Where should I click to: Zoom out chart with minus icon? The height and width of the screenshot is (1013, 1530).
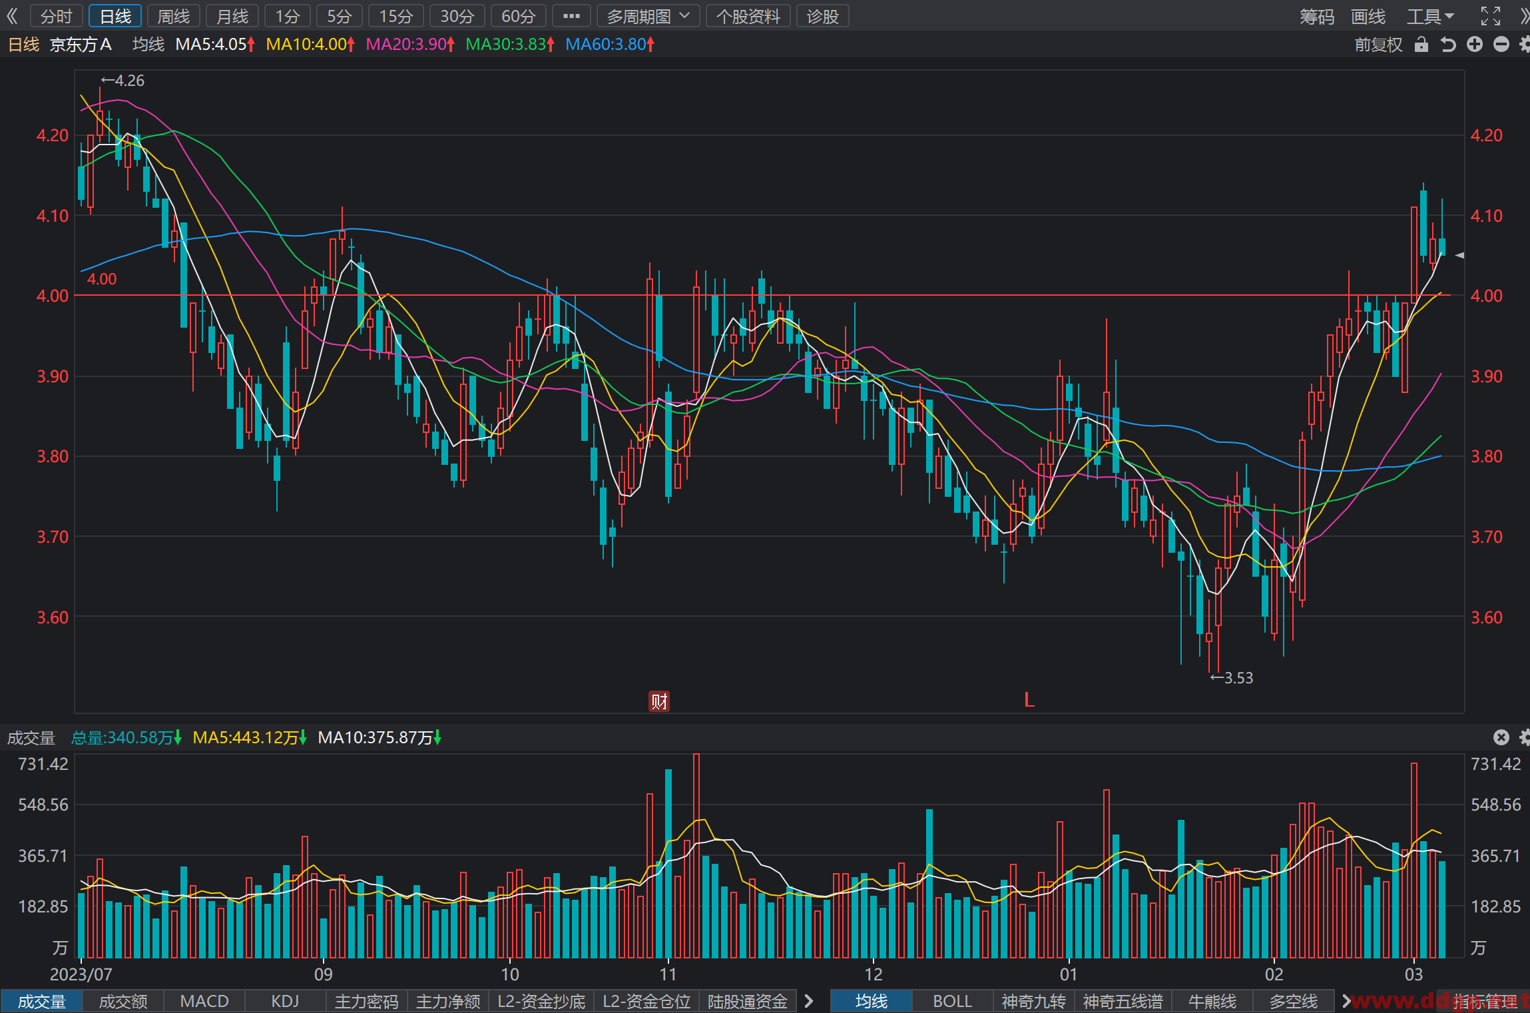pos(1501,45)
